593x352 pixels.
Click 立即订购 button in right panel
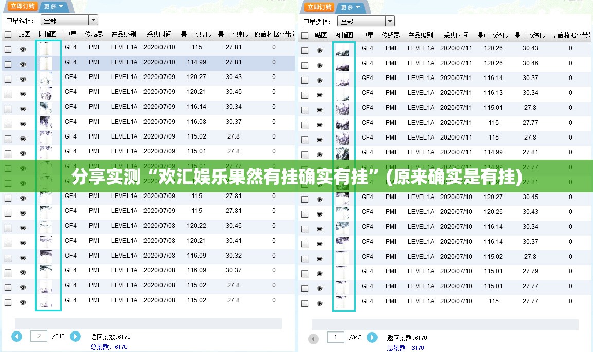click(x=319, y=7)
